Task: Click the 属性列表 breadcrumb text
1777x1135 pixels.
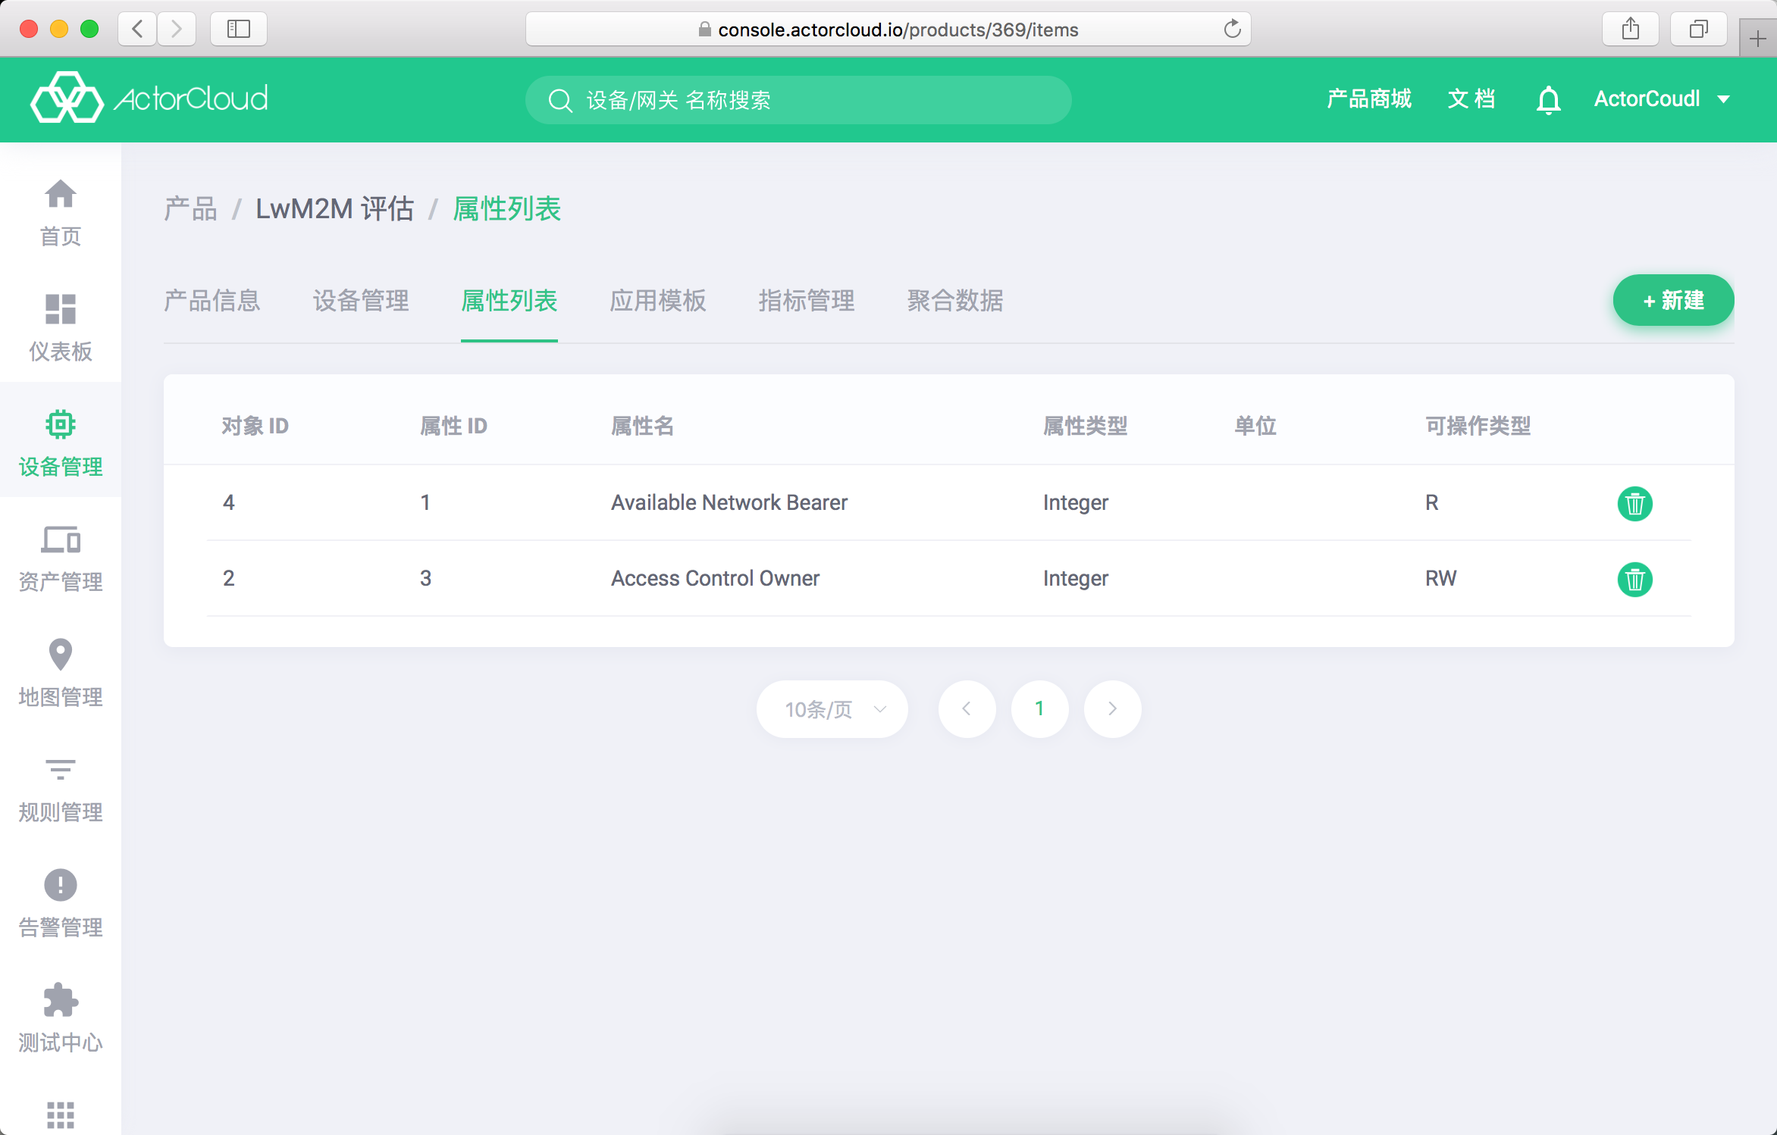Action: click(x=506, y=209)
